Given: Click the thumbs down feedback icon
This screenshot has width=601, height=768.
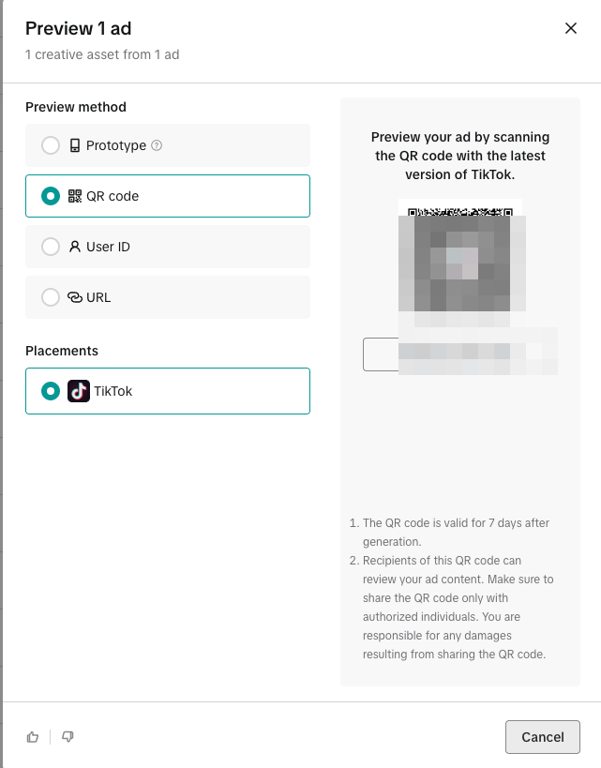Looking at the screenshot, I should coord(68,737).
